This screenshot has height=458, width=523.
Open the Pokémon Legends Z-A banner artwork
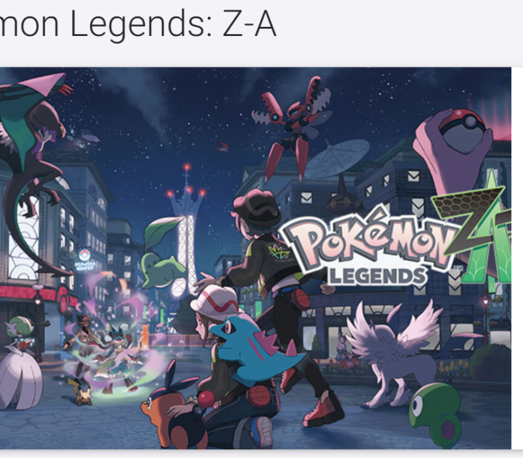tap(256, 258)
